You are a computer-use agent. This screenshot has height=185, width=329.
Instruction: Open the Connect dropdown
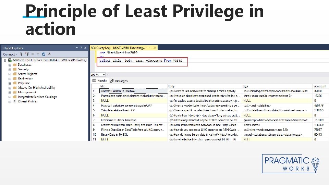10,54
